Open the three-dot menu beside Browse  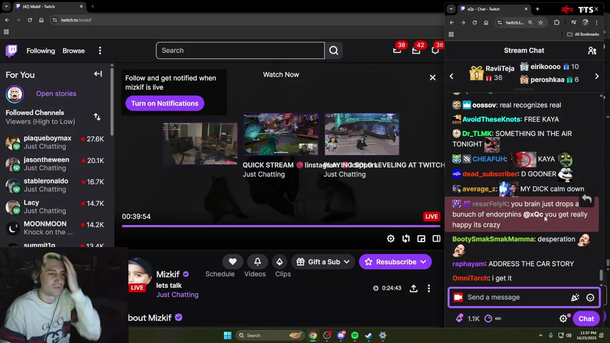[100, 50]
